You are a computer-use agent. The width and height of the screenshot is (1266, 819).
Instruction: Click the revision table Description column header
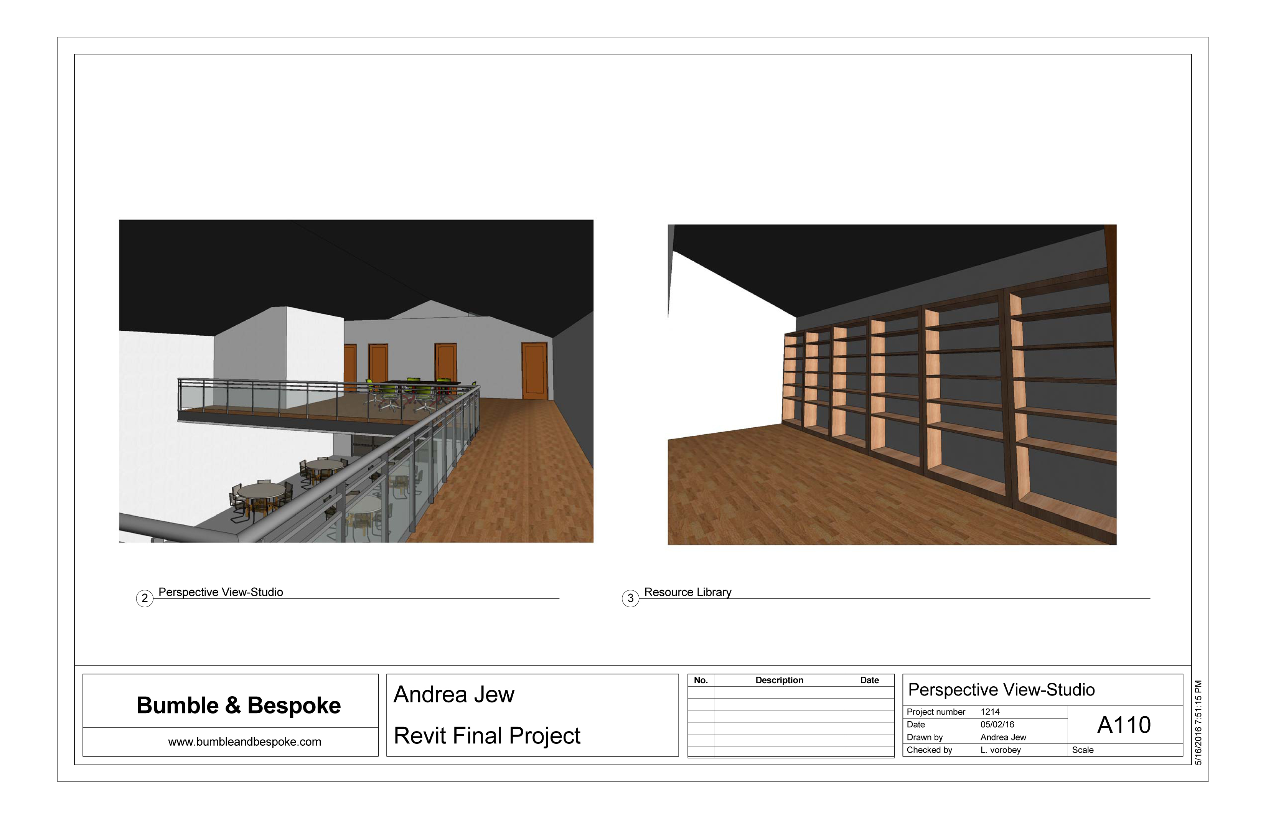[x=779, y=680]
